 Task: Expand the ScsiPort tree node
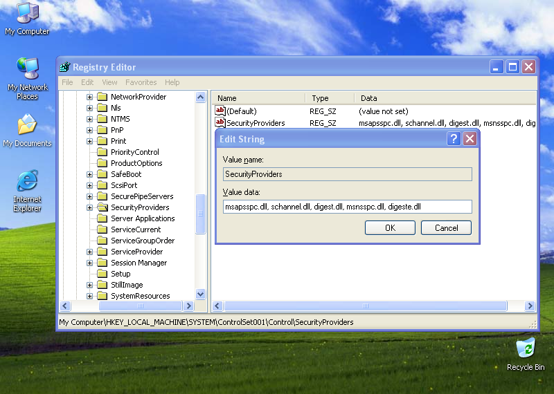90,185
